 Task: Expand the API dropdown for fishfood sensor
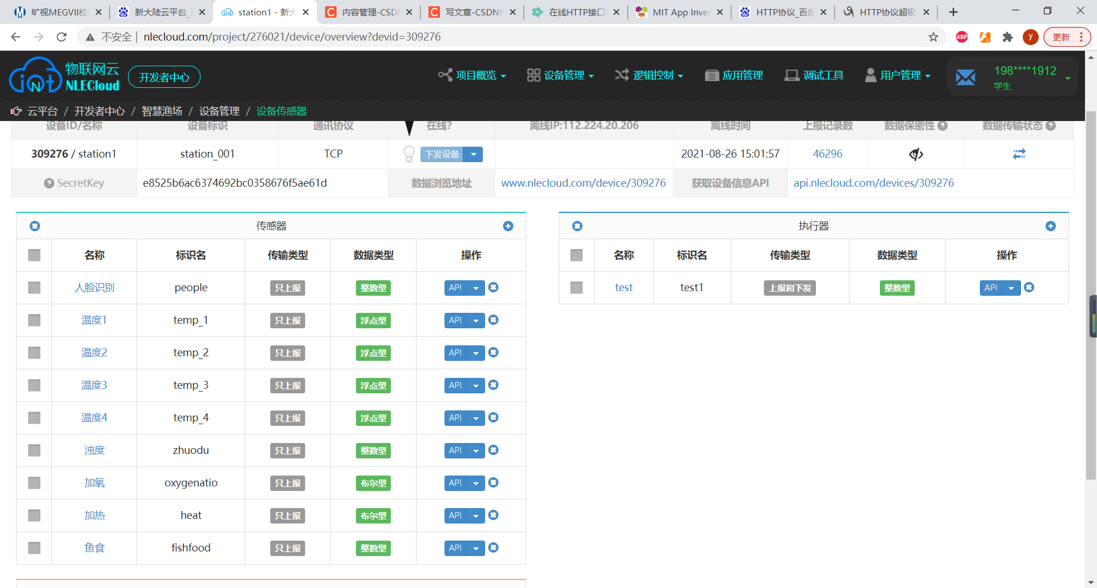pos(476,548)
